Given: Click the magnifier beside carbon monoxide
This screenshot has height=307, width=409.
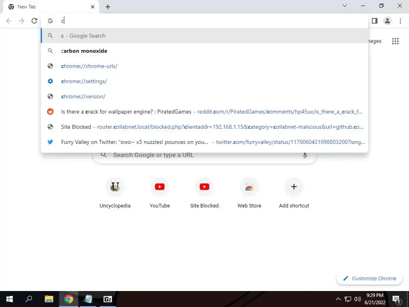Looking at the screenshot, I should point(50,51).
